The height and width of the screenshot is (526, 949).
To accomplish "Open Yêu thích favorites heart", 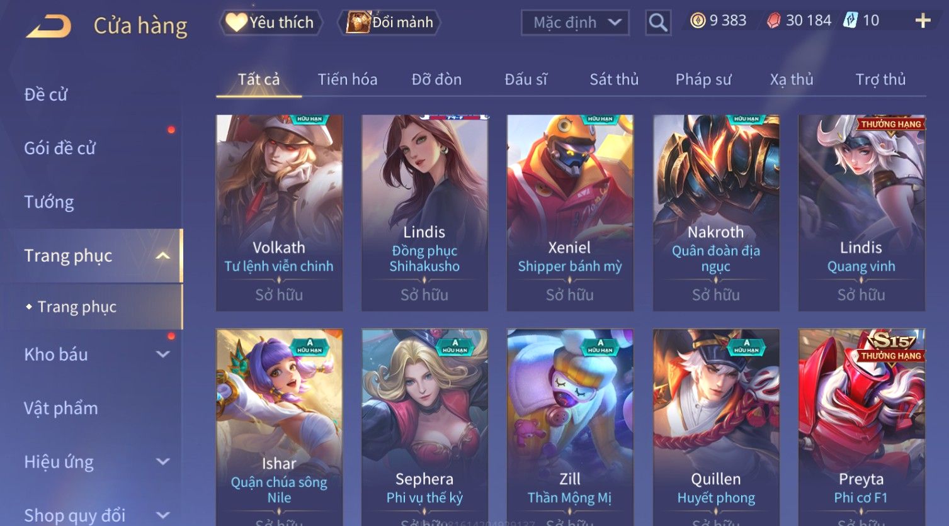I will 271,23.
